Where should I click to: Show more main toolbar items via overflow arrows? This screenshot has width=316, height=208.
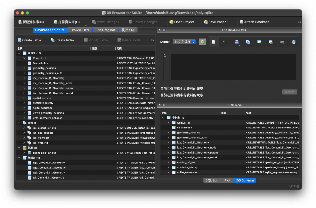pyautogui.click(x=299, y=22)
